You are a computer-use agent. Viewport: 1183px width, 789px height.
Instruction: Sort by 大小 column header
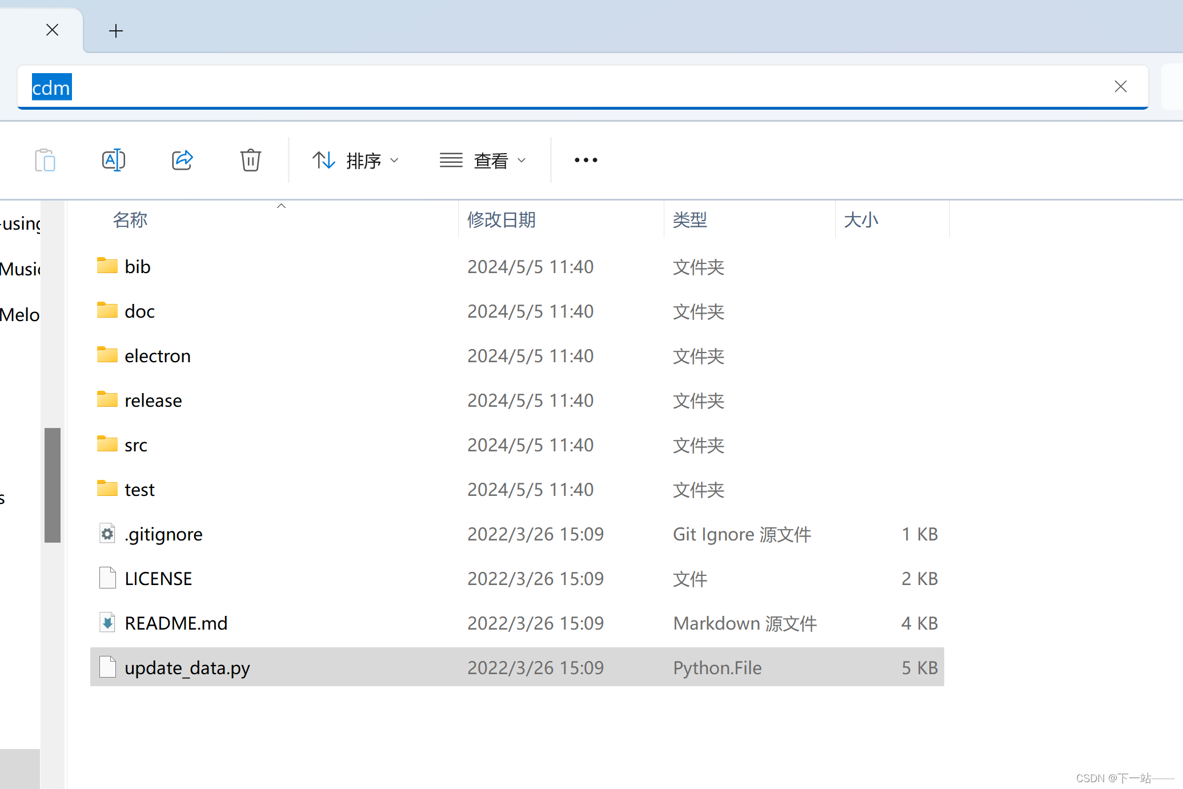coord(860,220)
